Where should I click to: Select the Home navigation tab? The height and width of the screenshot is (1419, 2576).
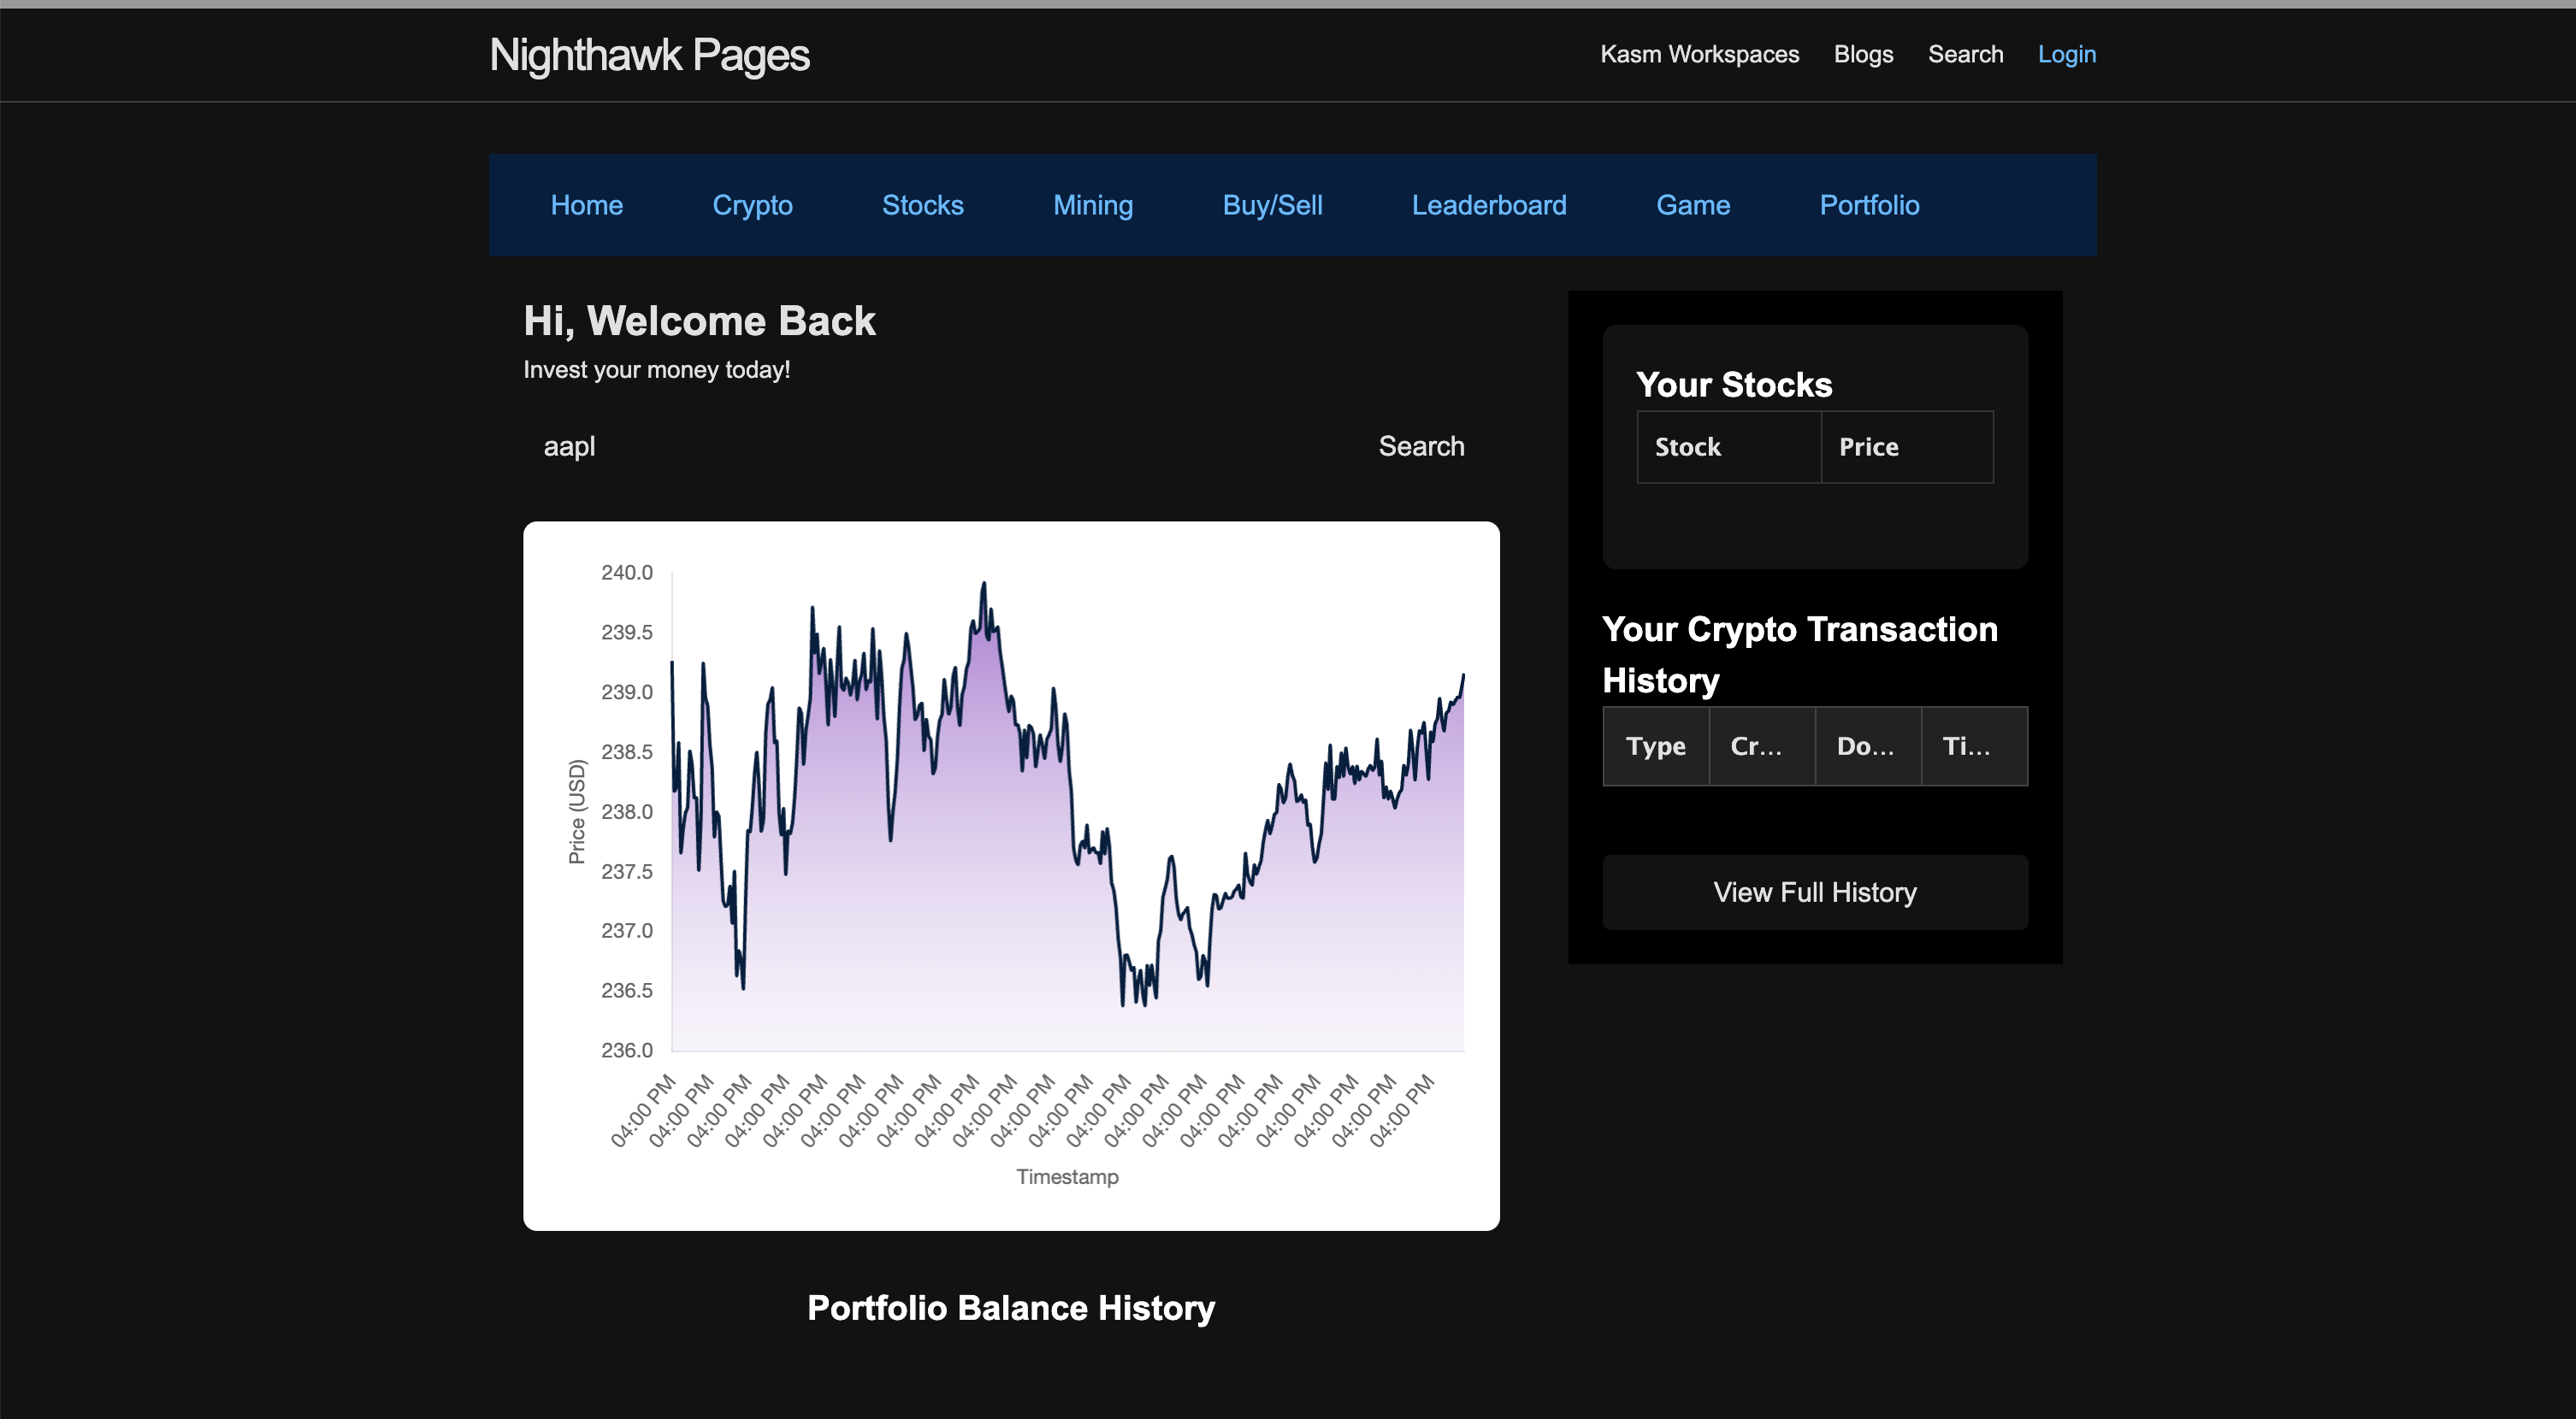(x=586, y=205)
